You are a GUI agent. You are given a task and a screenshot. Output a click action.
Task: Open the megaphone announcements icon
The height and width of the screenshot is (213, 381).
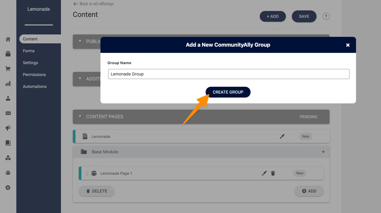pos(8,128)
